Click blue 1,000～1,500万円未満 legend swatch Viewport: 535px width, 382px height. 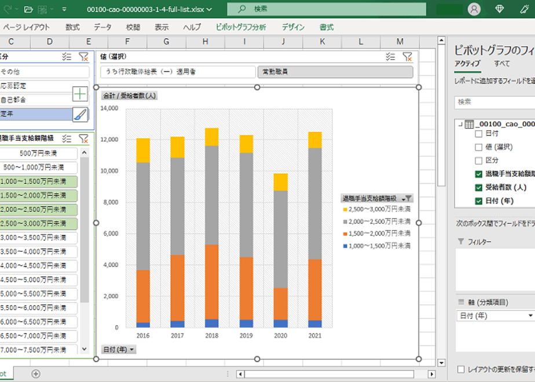click(345, 246)
